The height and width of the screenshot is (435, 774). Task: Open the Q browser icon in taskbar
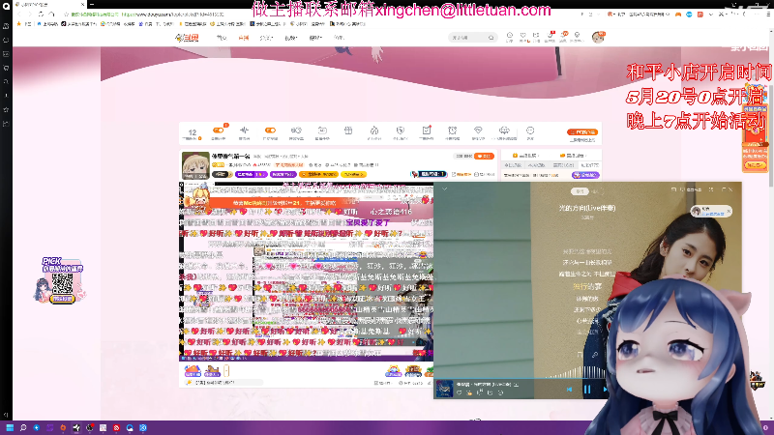(130, 427)
